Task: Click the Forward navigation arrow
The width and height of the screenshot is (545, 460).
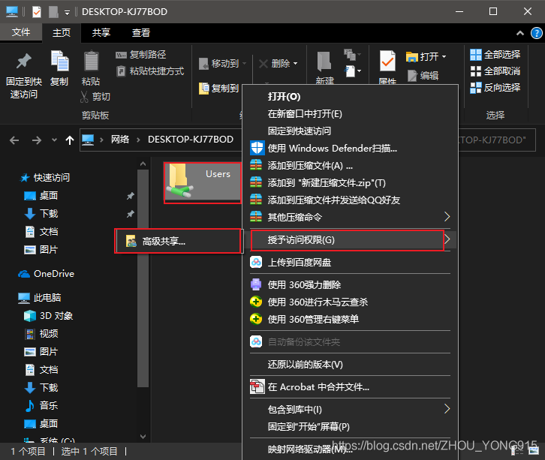Action: click(37, 140)
